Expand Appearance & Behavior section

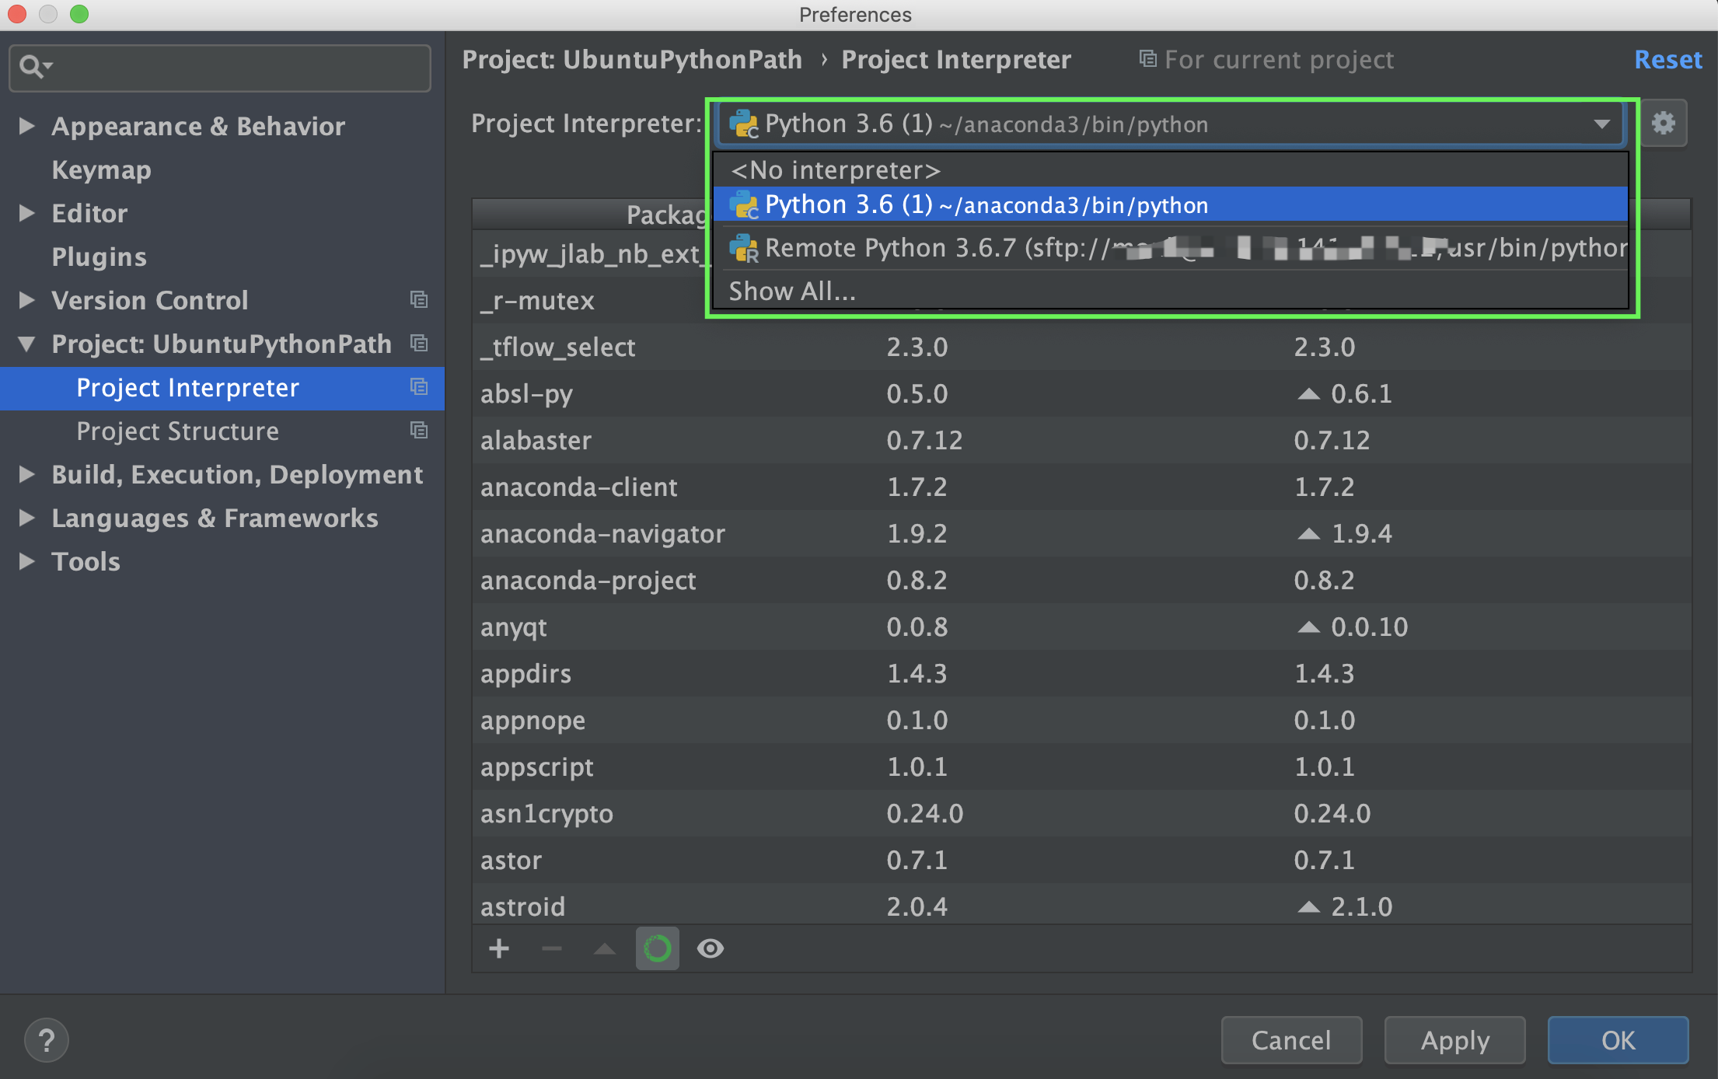click(x=27, y=126)
